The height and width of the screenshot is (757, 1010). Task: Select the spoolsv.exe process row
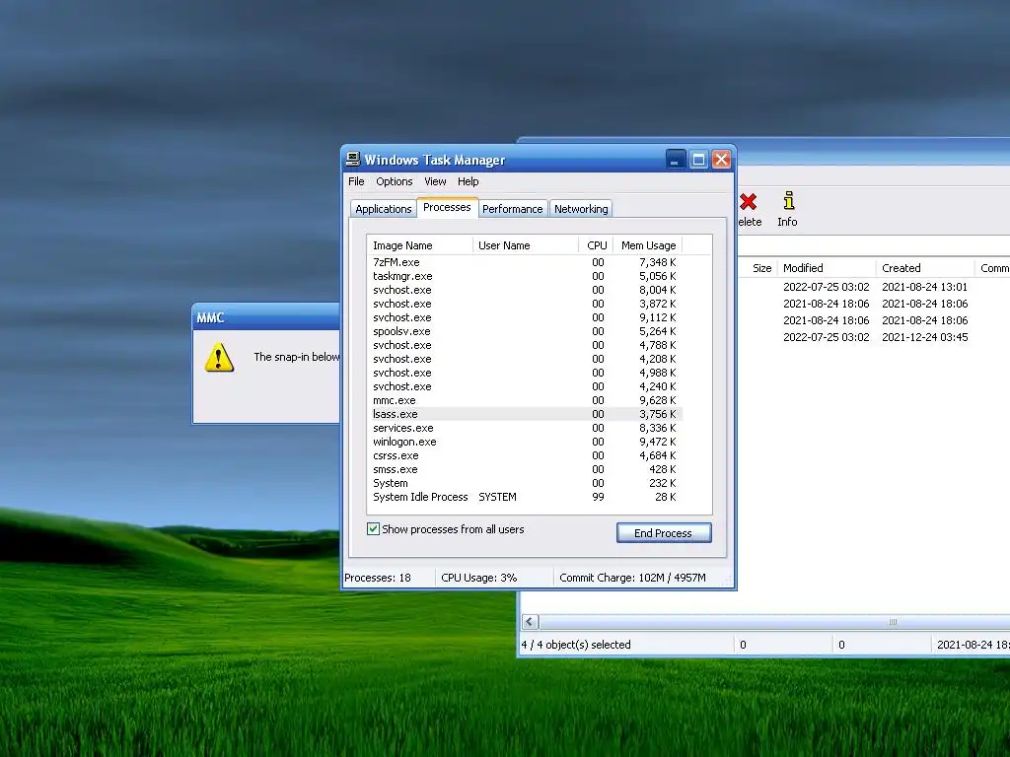[x=525, y=331]
